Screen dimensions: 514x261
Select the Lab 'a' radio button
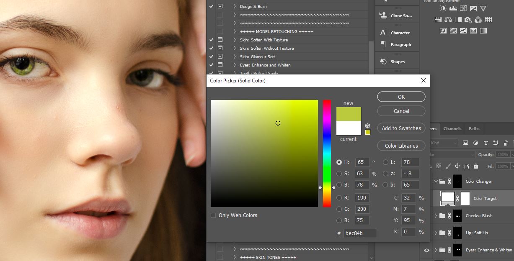pyautogui.click(x=385, y=174)
